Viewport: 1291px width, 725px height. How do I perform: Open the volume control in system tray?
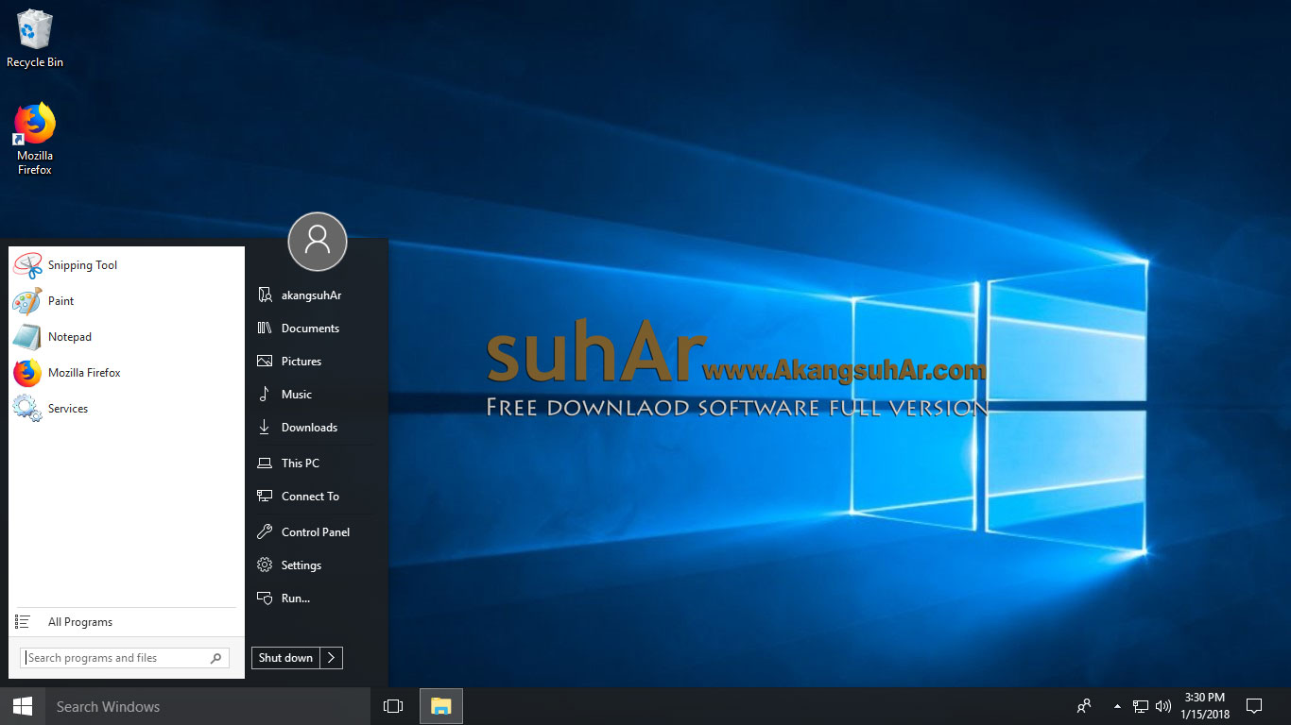pyautogui.click(x=1162, y=705)
